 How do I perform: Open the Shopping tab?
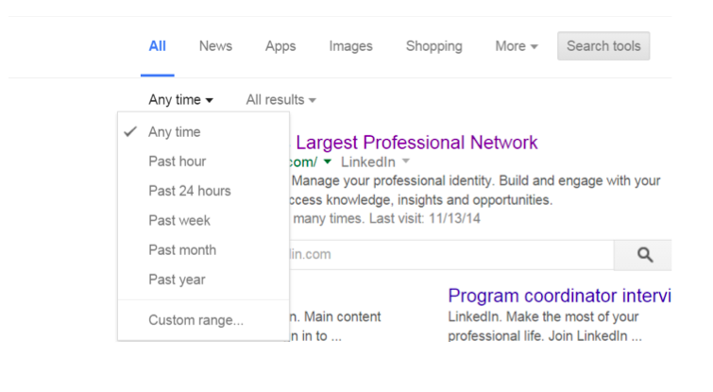point(433,46)
